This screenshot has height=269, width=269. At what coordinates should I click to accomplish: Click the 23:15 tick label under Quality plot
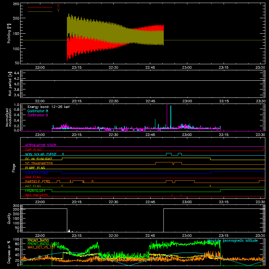[224, 236]
